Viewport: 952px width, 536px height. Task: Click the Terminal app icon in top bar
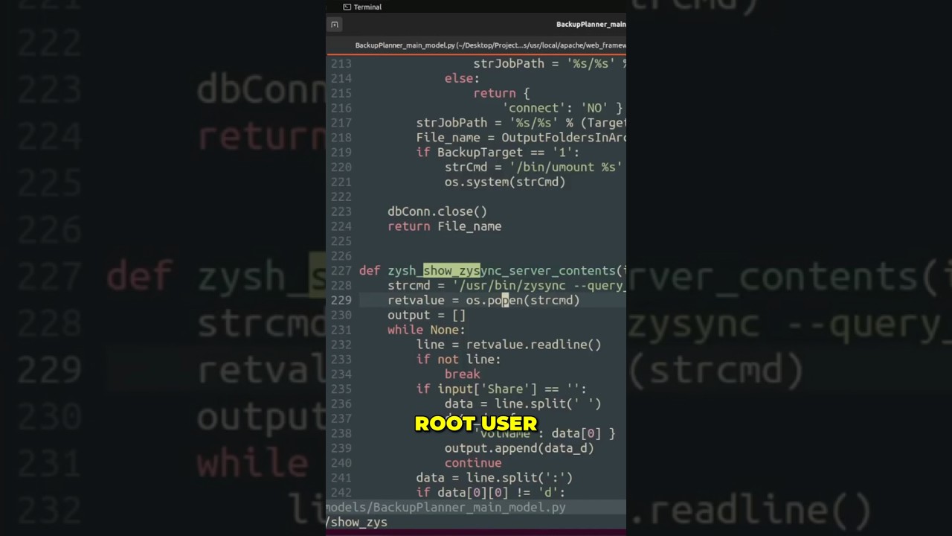(x=347, y=7)
